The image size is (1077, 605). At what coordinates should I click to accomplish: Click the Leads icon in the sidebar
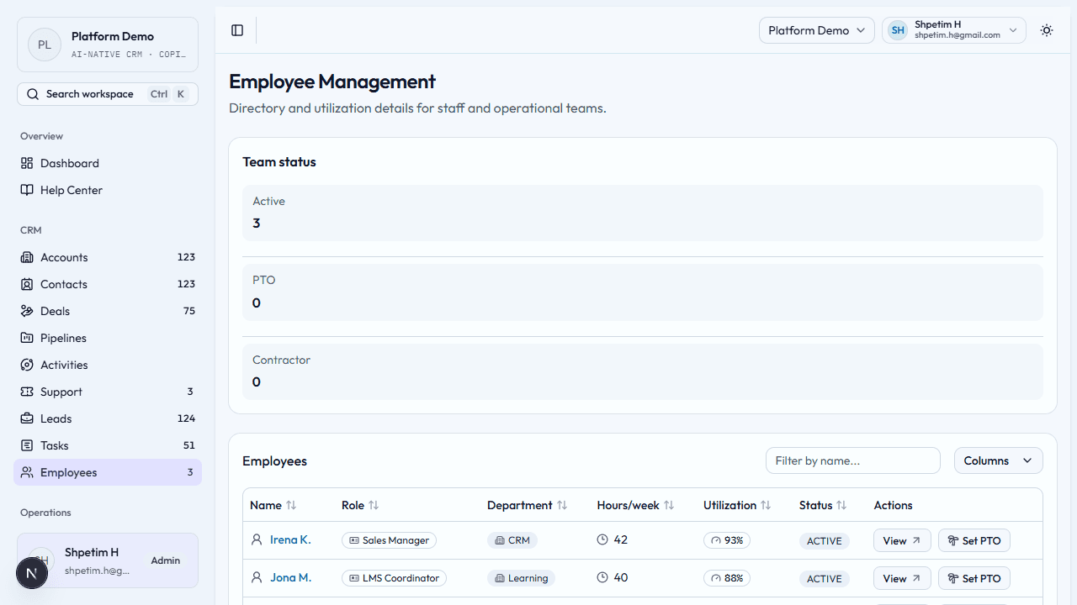28,418
